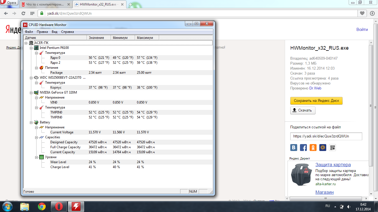
Task: Click the ACER-ПК computer icon
Action: pyautogui.click(x=31, y=43)
